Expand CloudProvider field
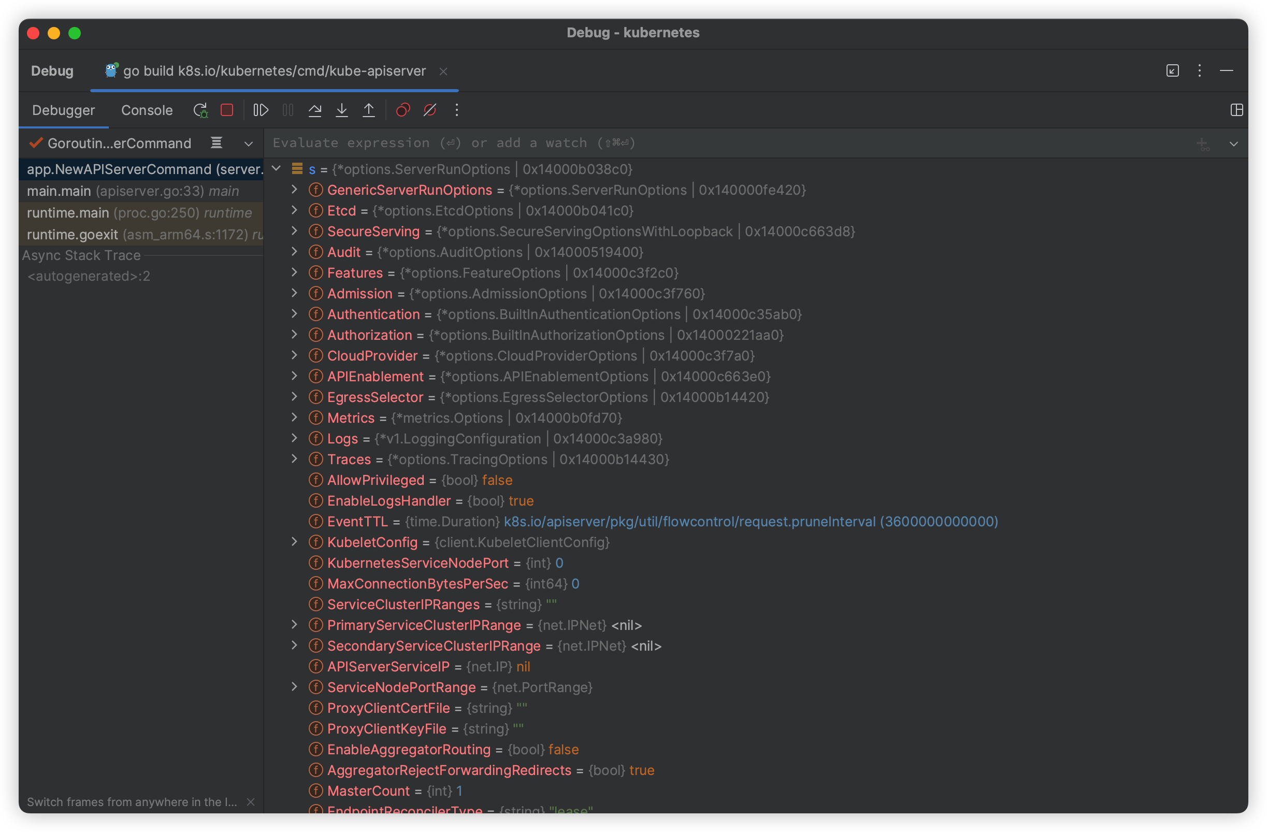Image resolution: width=1267 pixels, height=832 pixels. pyautogui.click(x=294, y=355)
